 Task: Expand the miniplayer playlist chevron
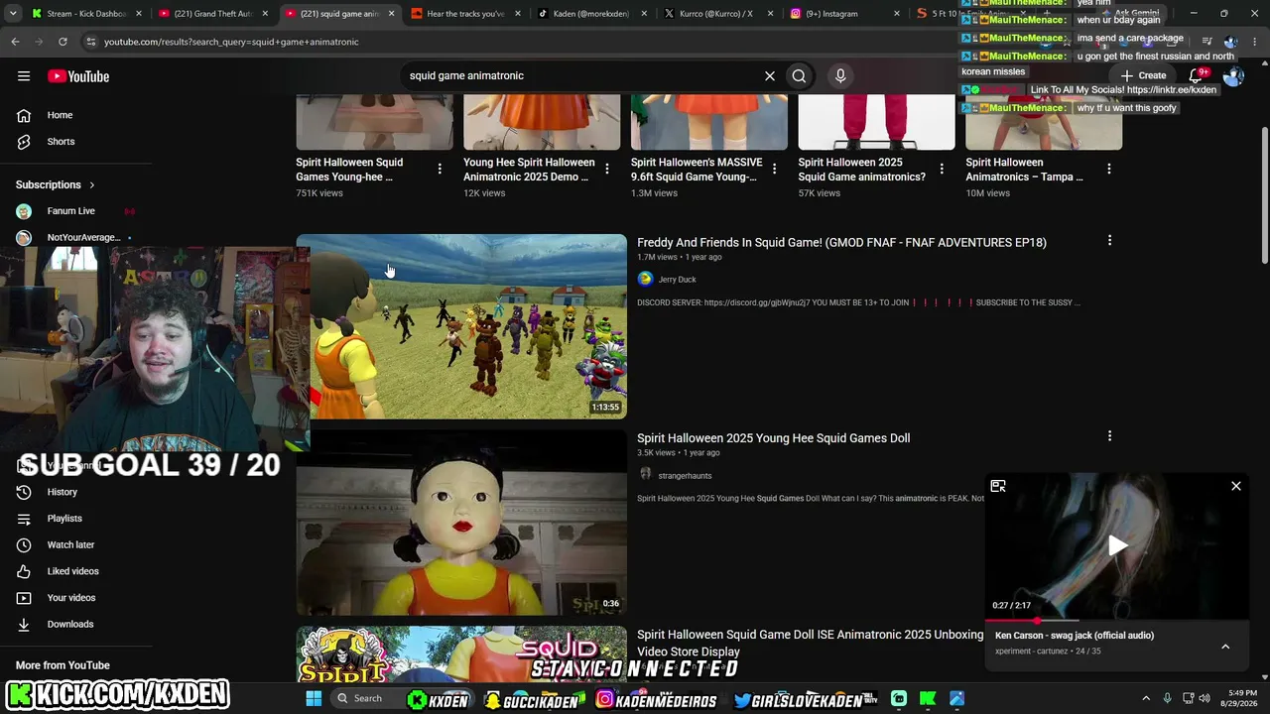[x=1225, y=647]
